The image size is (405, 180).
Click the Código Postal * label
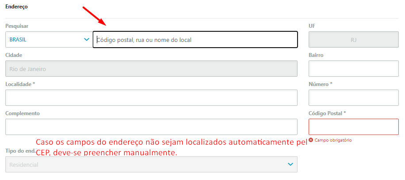[x=327, y=113]
